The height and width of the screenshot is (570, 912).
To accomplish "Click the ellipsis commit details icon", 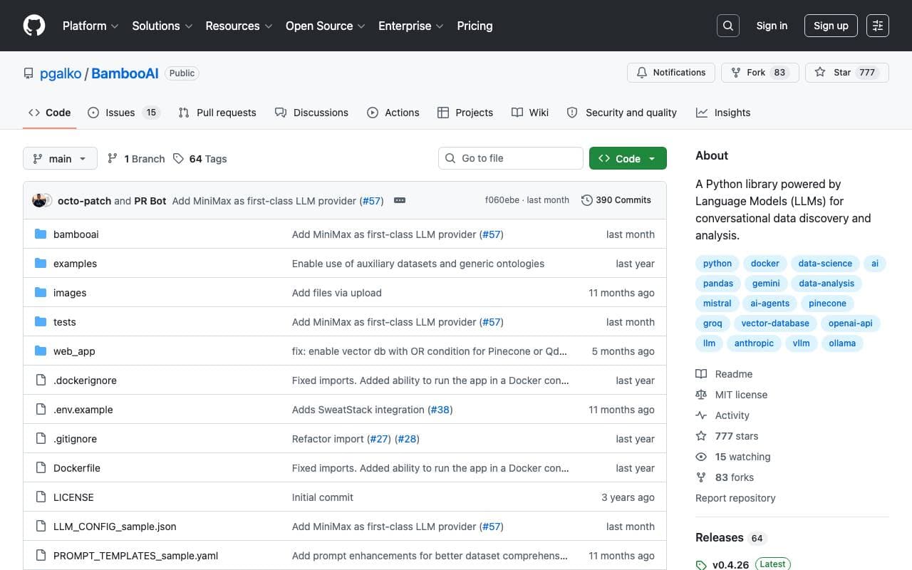I will coord(400,200).
